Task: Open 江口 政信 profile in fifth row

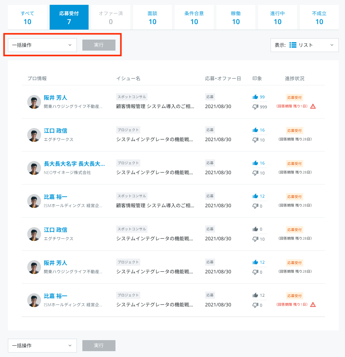Action: tap(55, 230)
